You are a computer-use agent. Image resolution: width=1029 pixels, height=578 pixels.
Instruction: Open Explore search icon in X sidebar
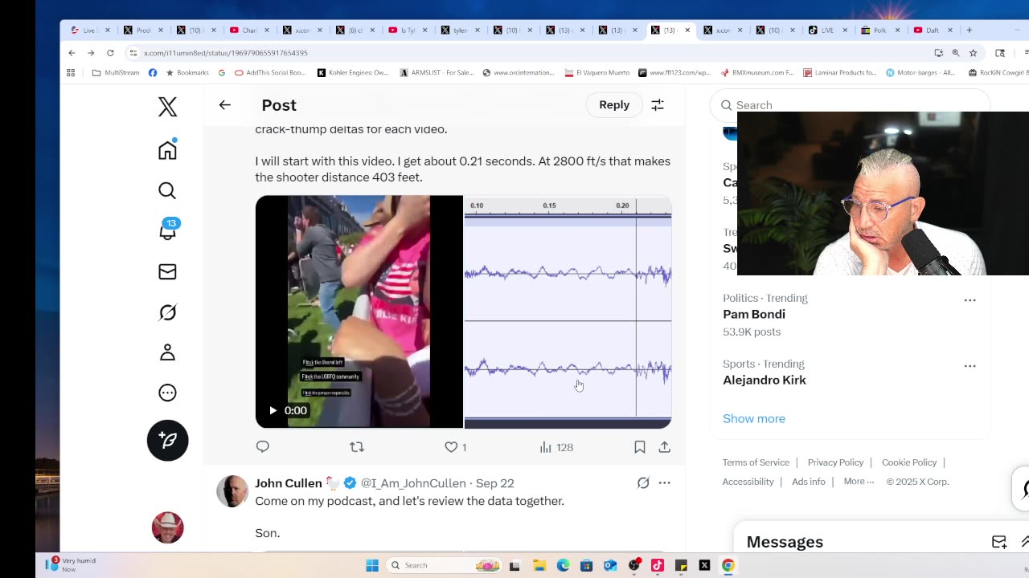click(167, 190)
